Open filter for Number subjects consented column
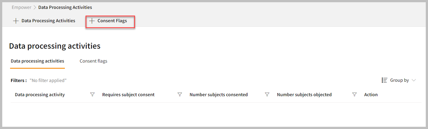Image resolution: width=428 pixels, height=129 pixels. [x=267, y=95]
